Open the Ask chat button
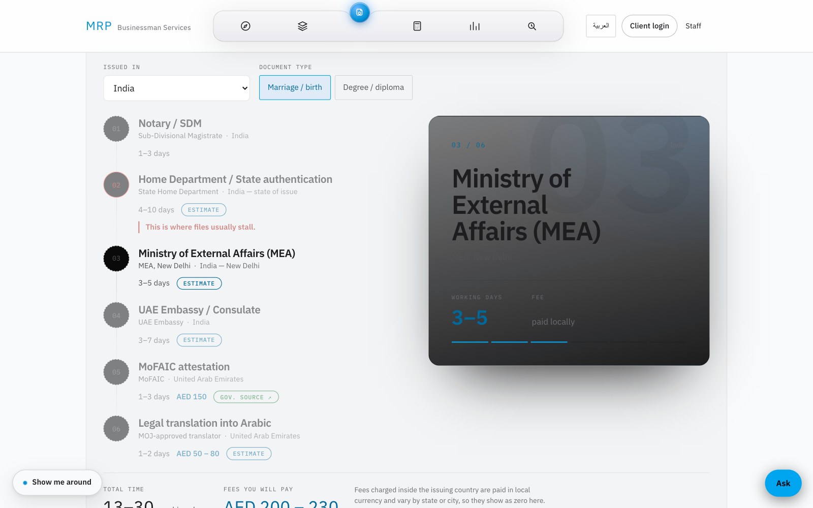This screenshot has height=508, width=813. point(783,483)
